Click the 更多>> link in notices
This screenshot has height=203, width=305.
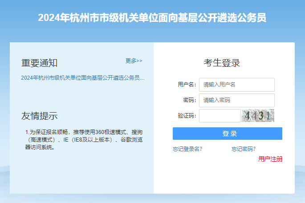pos(134,61)
